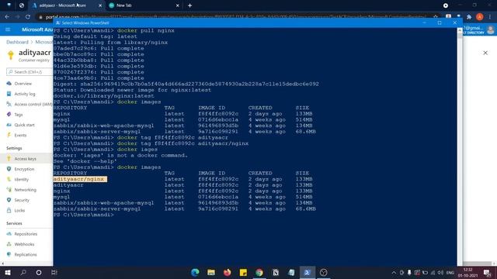Viewport: 497px width, 279px height.
Task: Switch to PowerShell taskbar icon
Action: [308, 272]
